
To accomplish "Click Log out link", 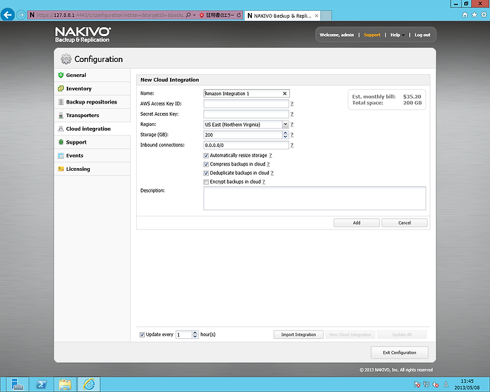I will click(x=423, y=35).
